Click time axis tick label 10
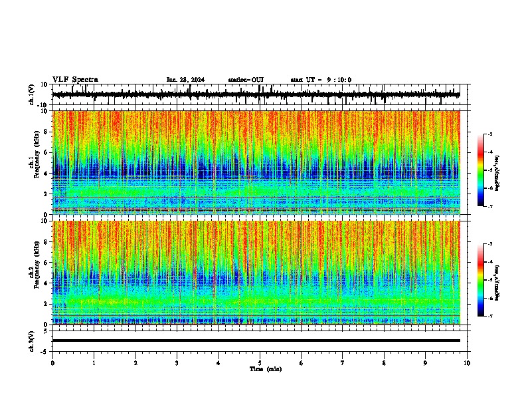Screen dimensions: 526x407 pos(467,363)
